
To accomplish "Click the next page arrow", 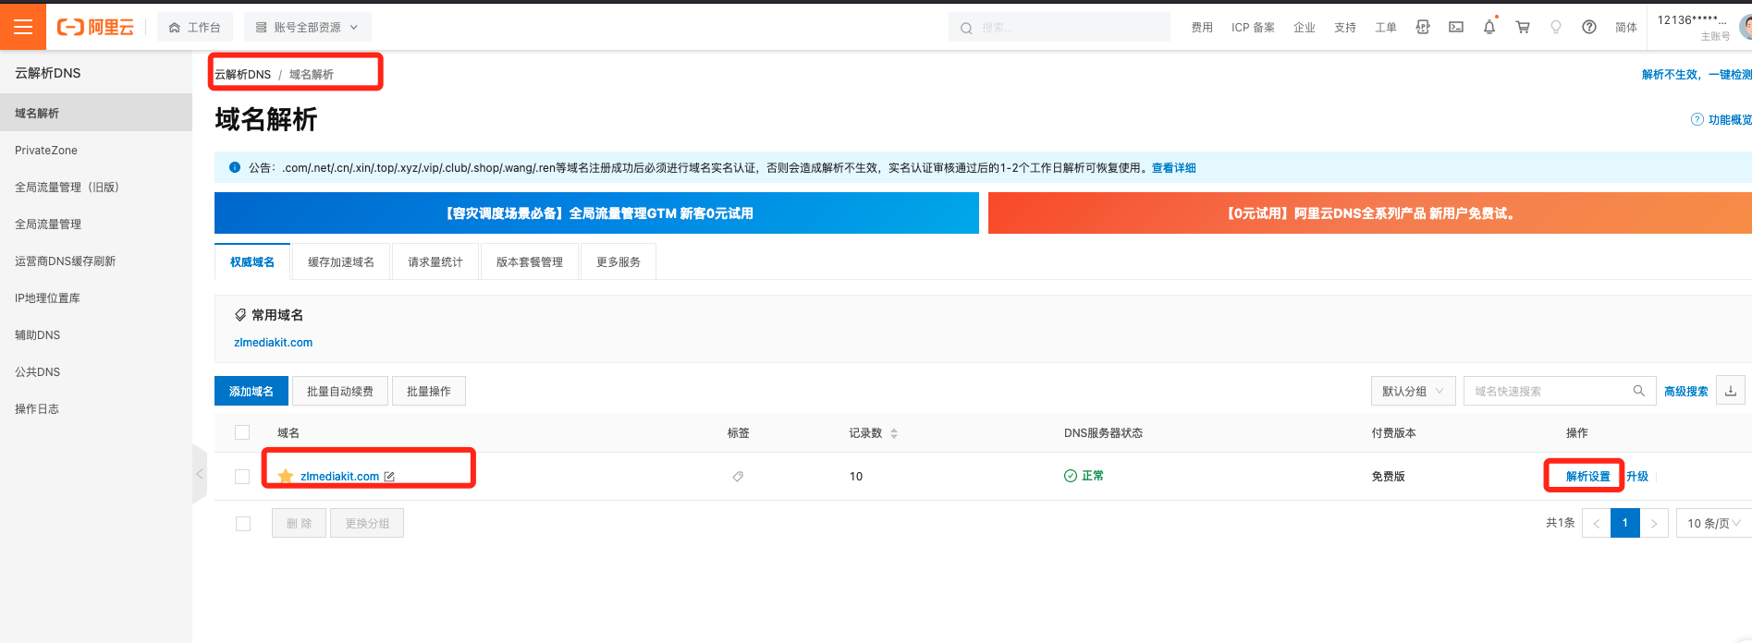I will [1655, 523].
